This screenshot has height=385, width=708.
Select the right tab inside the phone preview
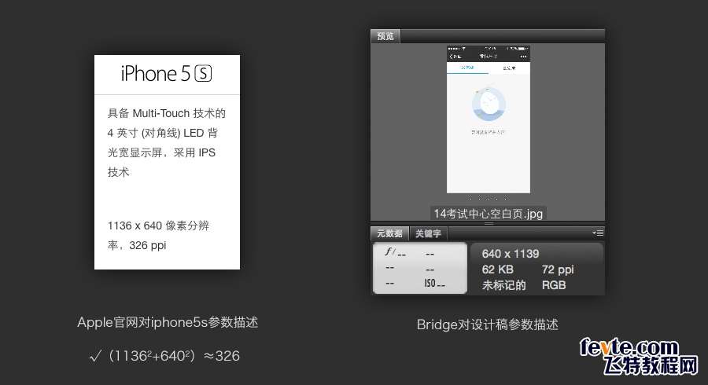coord(509,68)
